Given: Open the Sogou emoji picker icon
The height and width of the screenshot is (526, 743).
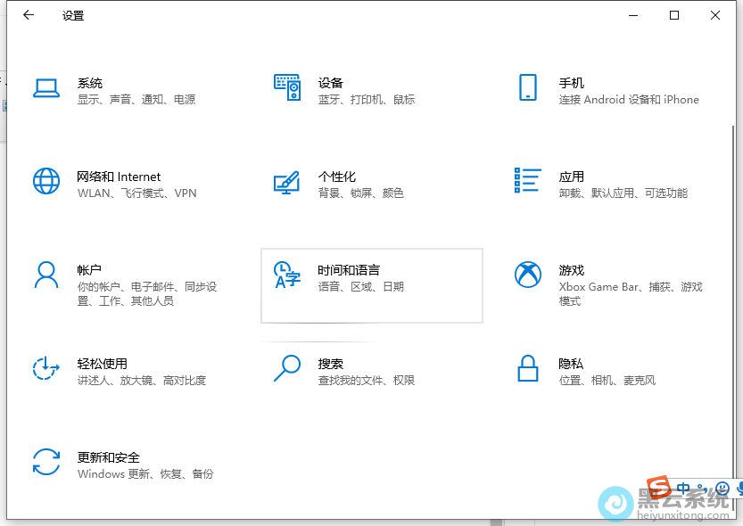Looking at the screenshot, I should [x=722, y=489].
